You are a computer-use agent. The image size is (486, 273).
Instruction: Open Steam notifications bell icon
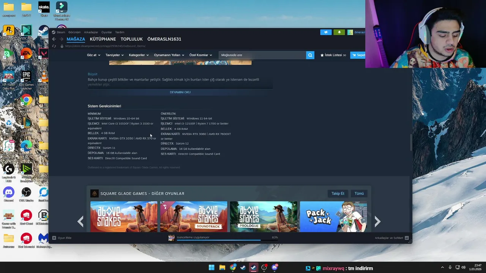[x=339, y=32]
